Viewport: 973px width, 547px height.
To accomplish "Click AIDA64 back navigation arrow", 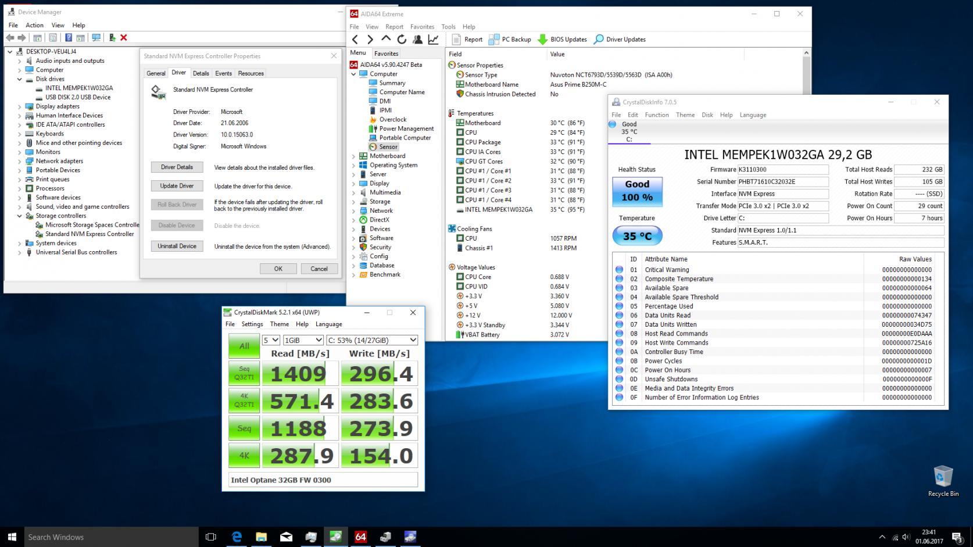I will (x=355, y=40).
